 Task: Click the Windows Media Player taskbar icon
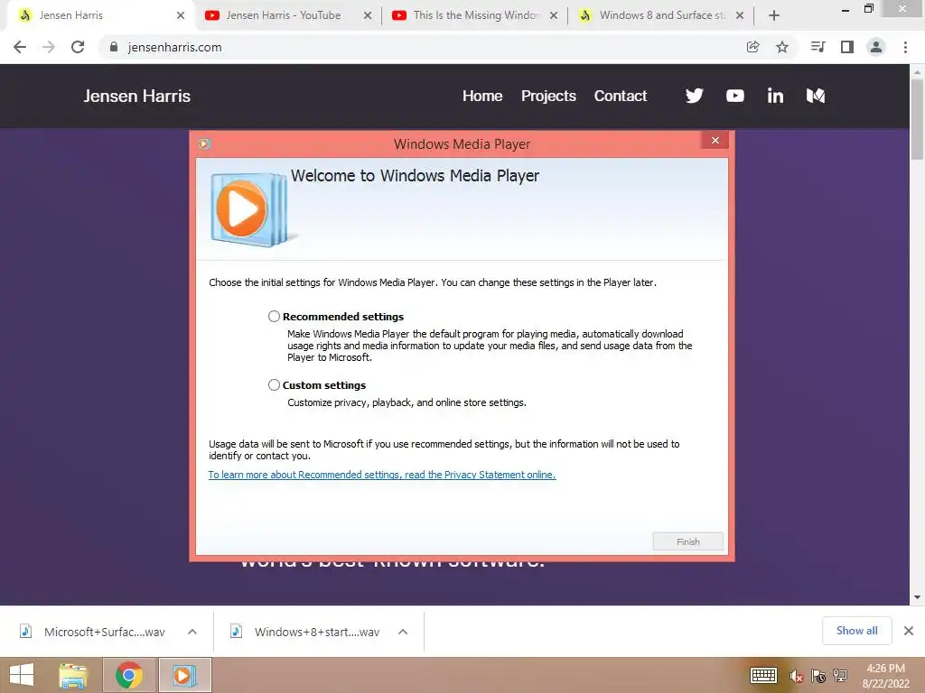pos(183,675)
